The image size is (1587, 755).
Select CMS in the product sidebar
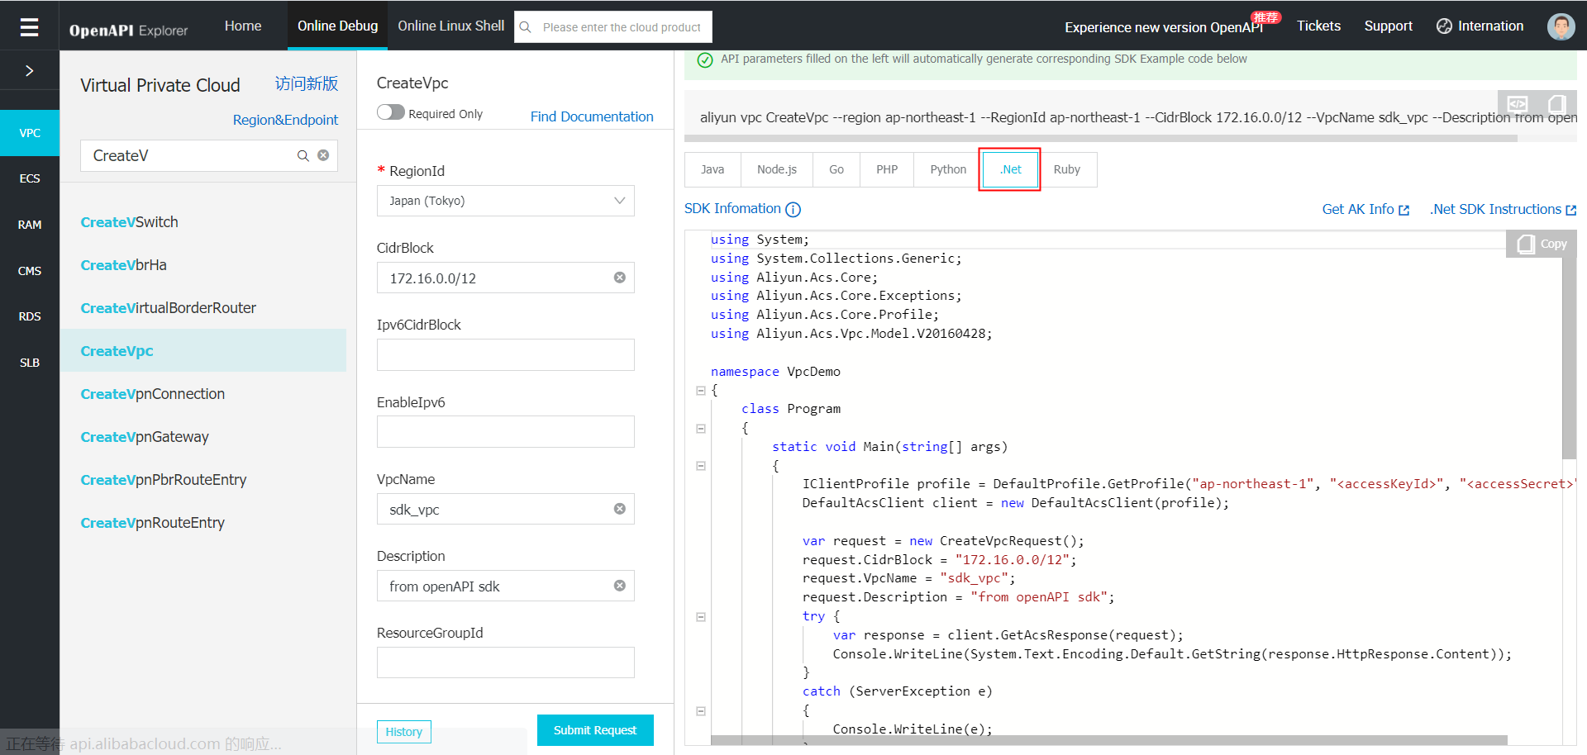pos(30,271)
